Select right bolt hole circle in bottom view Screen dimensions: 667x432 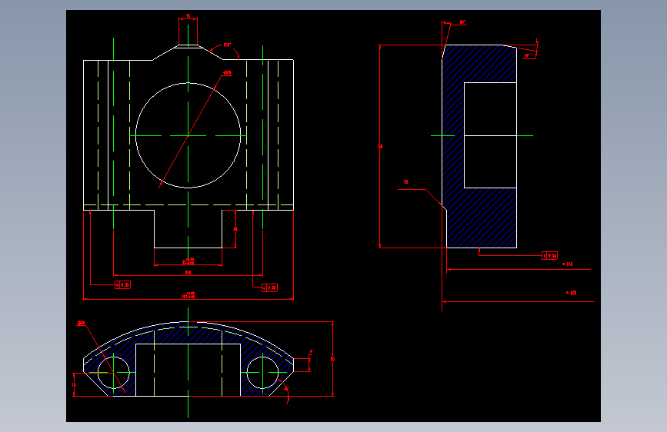pos(262,373)
